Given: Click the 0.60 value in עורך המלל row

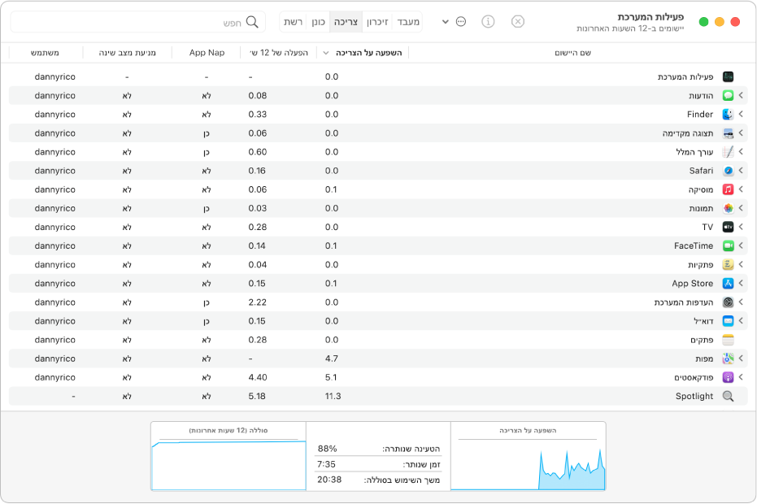Looking at the screenshot, I should pyautogui.click(x=257, y=152).
